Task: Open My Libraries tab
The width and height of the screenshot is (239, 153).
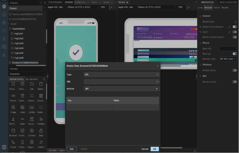Action: coord(32,79)
